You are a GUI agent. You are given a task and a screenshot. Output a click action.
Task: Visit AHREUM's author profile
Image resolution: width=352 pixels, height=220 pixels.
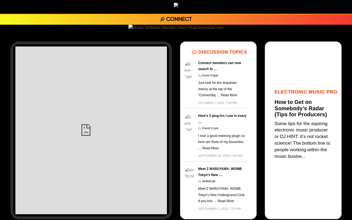(209, 181)
